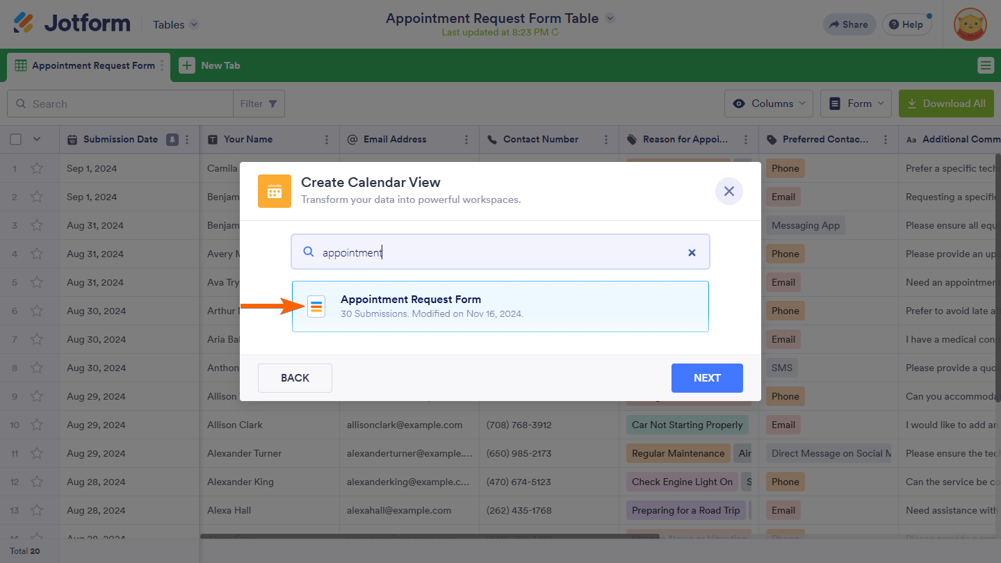Open Submission Date column options menu
Screen dimensions: 1001x563
(187, 140)
